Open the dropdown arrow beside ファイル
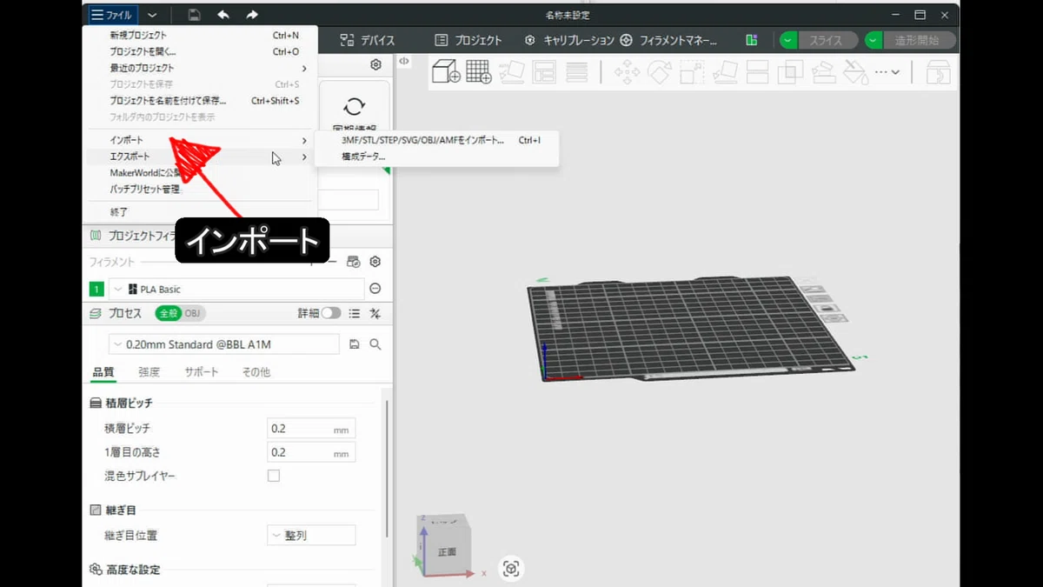Viewport: 1043px width, 587px height. point(153,15)
